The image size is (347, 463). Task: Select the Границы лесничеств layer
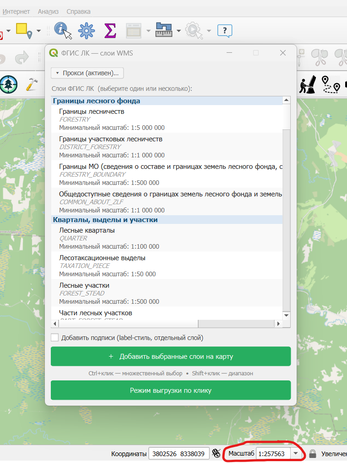[167, 119]
